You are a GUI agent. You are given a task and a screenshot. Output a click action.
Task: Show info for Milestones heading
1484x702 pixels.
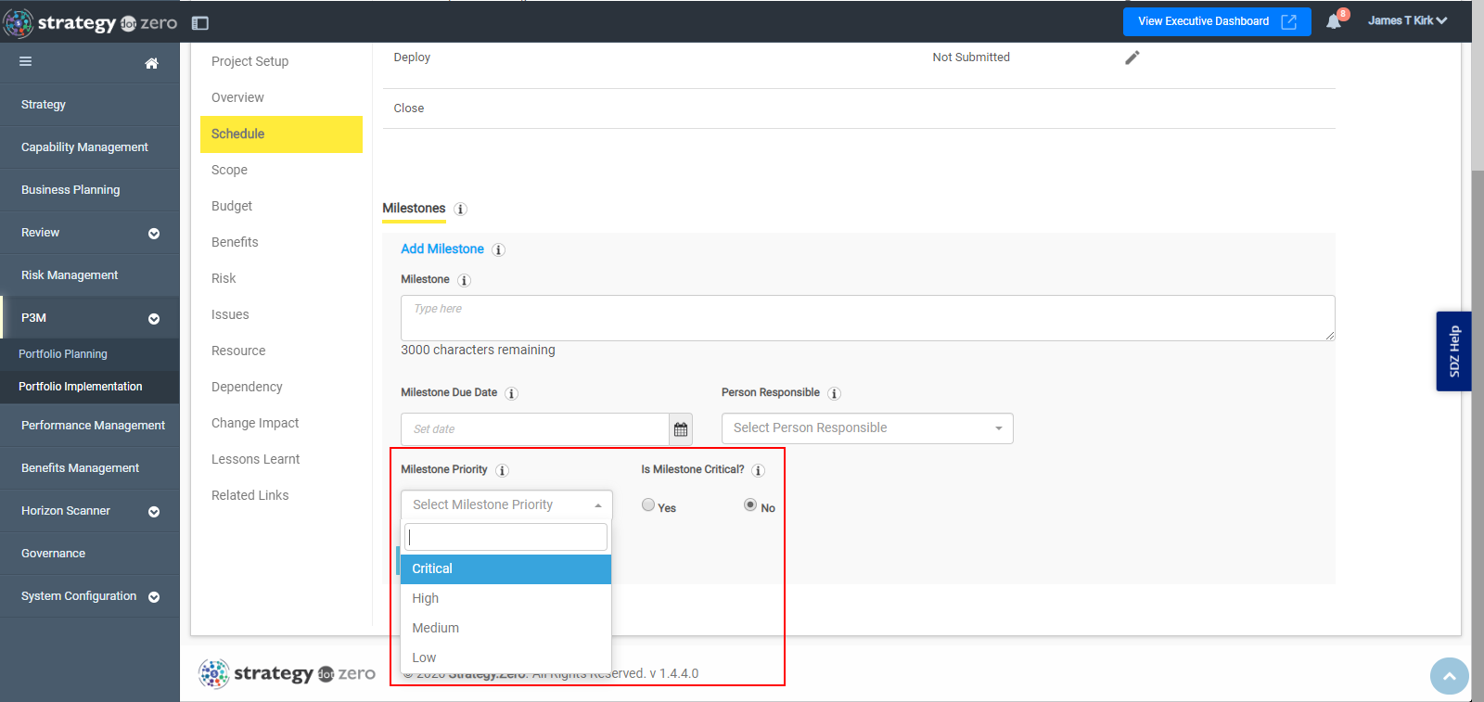pyautogui.click(x=461, y=210)
